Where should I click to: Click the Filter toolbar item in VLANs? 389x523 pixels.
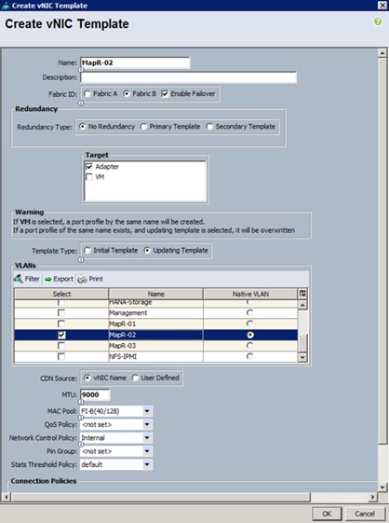click(27, 279)
